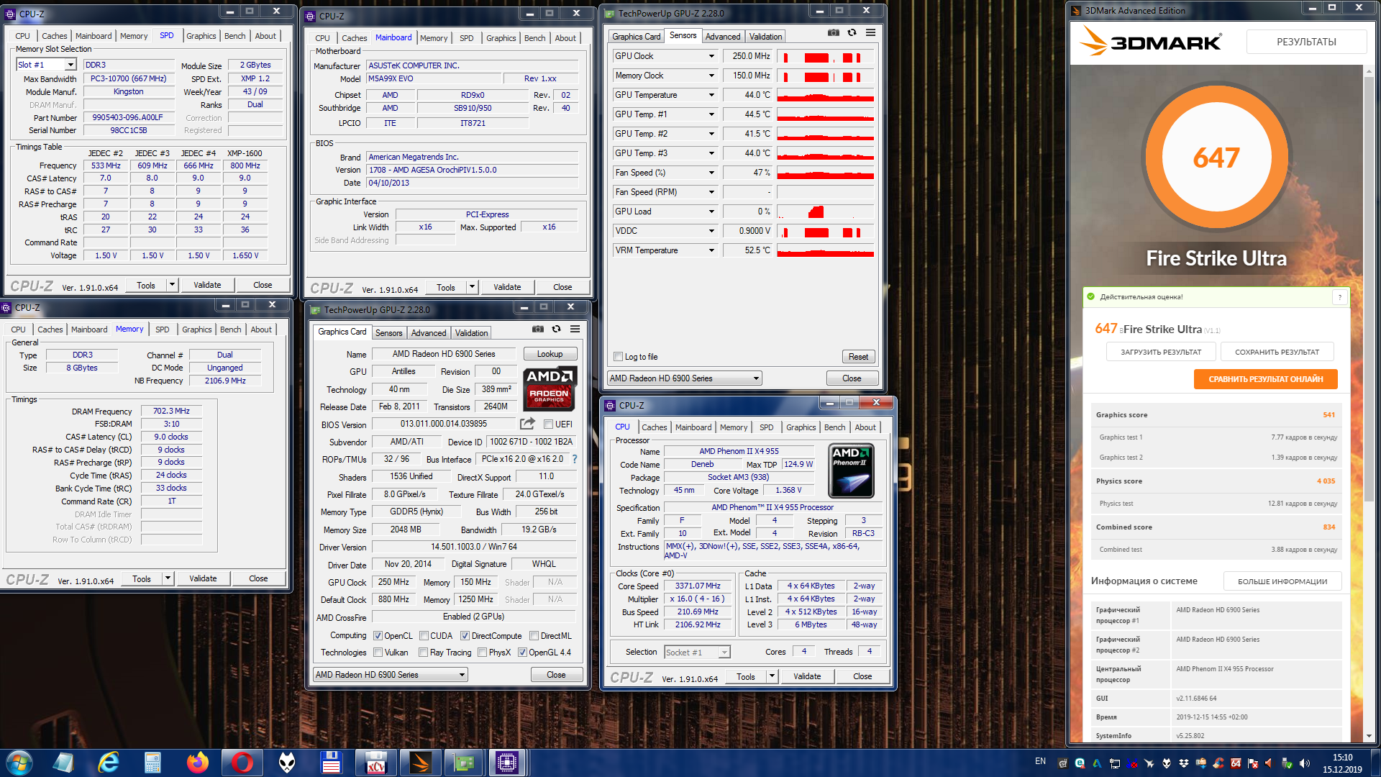Expand the GPU Load sensor dropdown
1381x777 pixels.
coord(711,212)
